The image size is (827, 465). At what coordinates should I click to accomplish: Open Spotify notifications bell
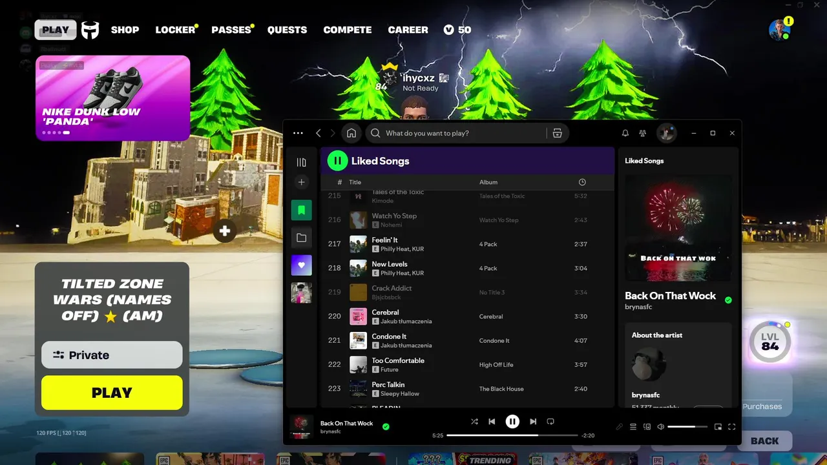tap(625, 133)
